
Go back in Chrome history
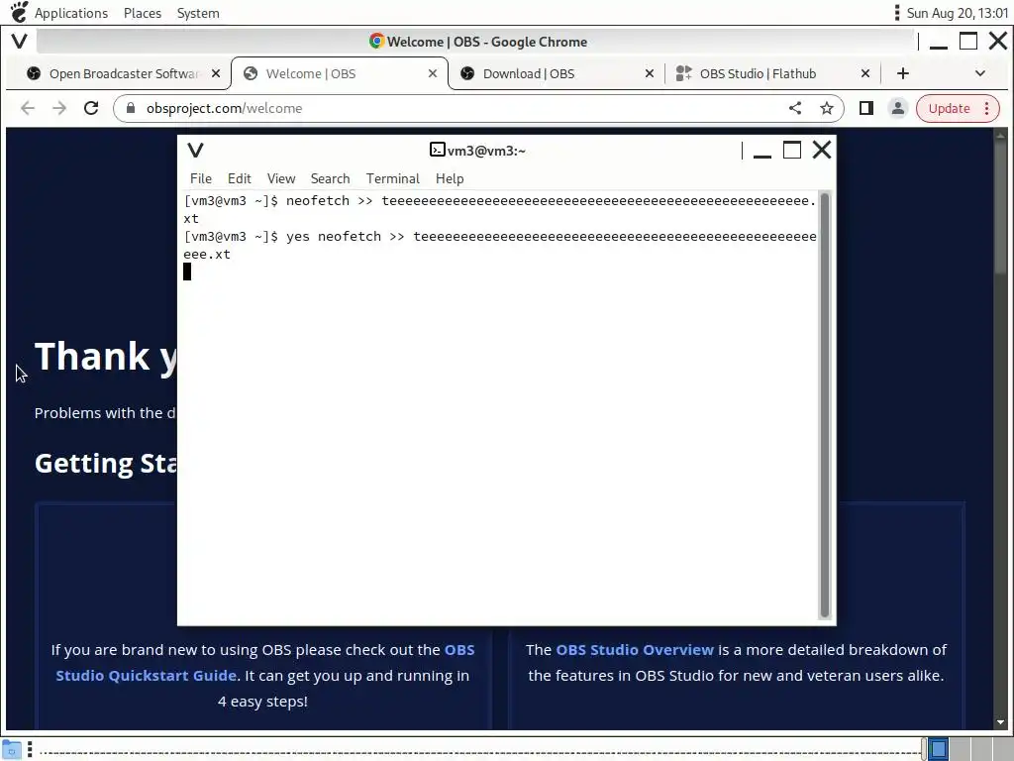pos(27,108)
